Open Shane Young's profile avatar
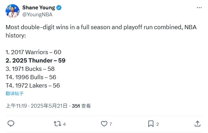Image resolution: width=208 pixels, height=133 pixels. point(13,11)
